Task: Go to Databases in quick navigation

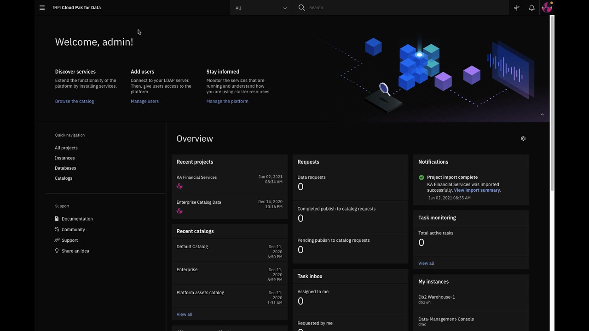Action: pos(65,168)
